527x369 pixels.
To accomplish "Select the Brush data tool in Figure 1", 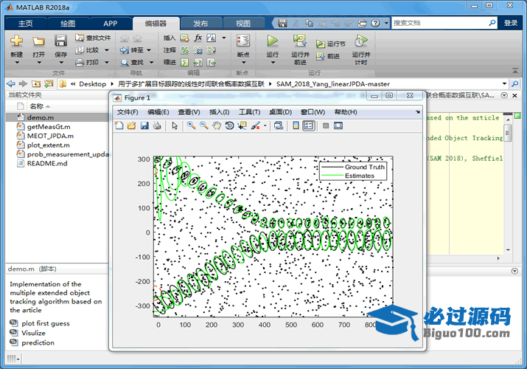I will click(256, 125).
